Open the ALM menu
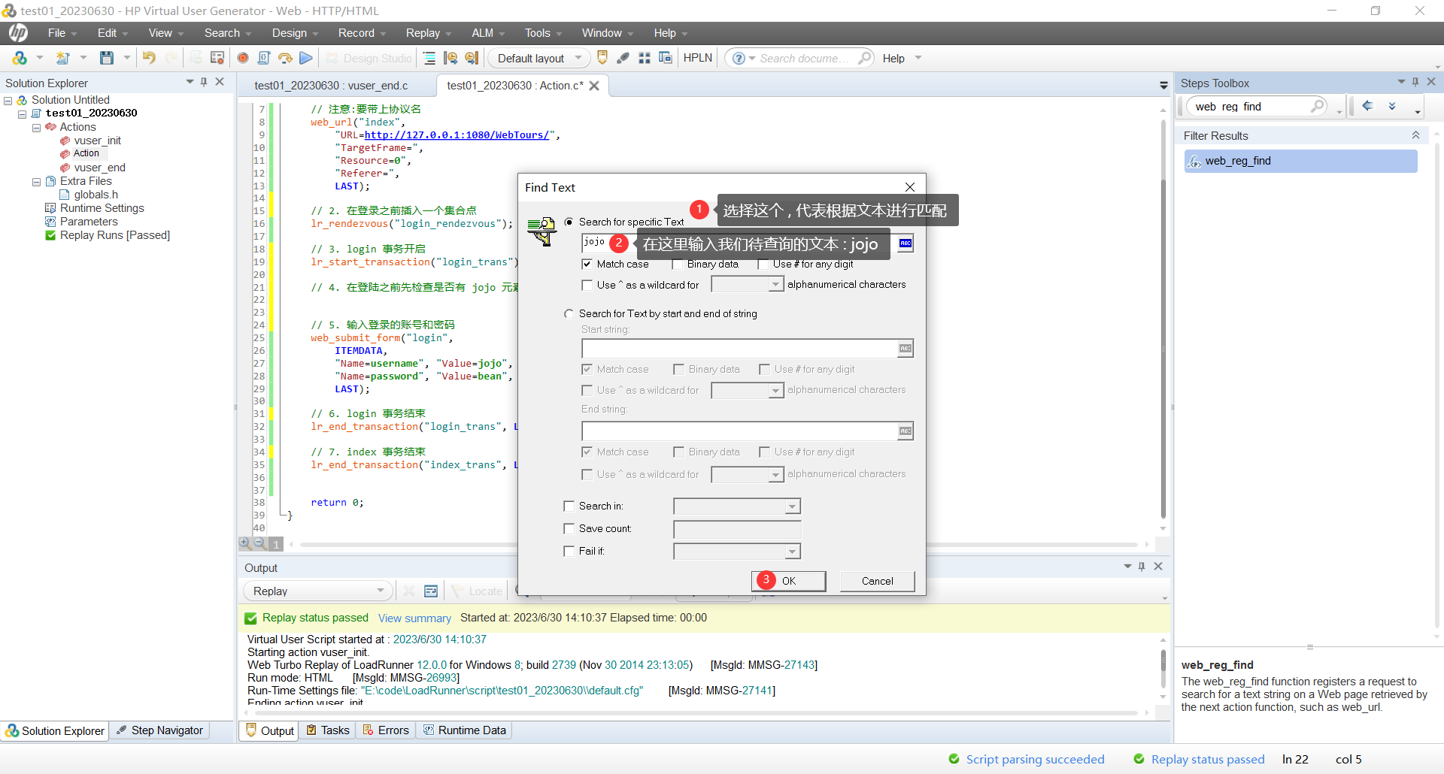Image resolution: width=1444 pixels, height=774 pixels. (488, 33)
